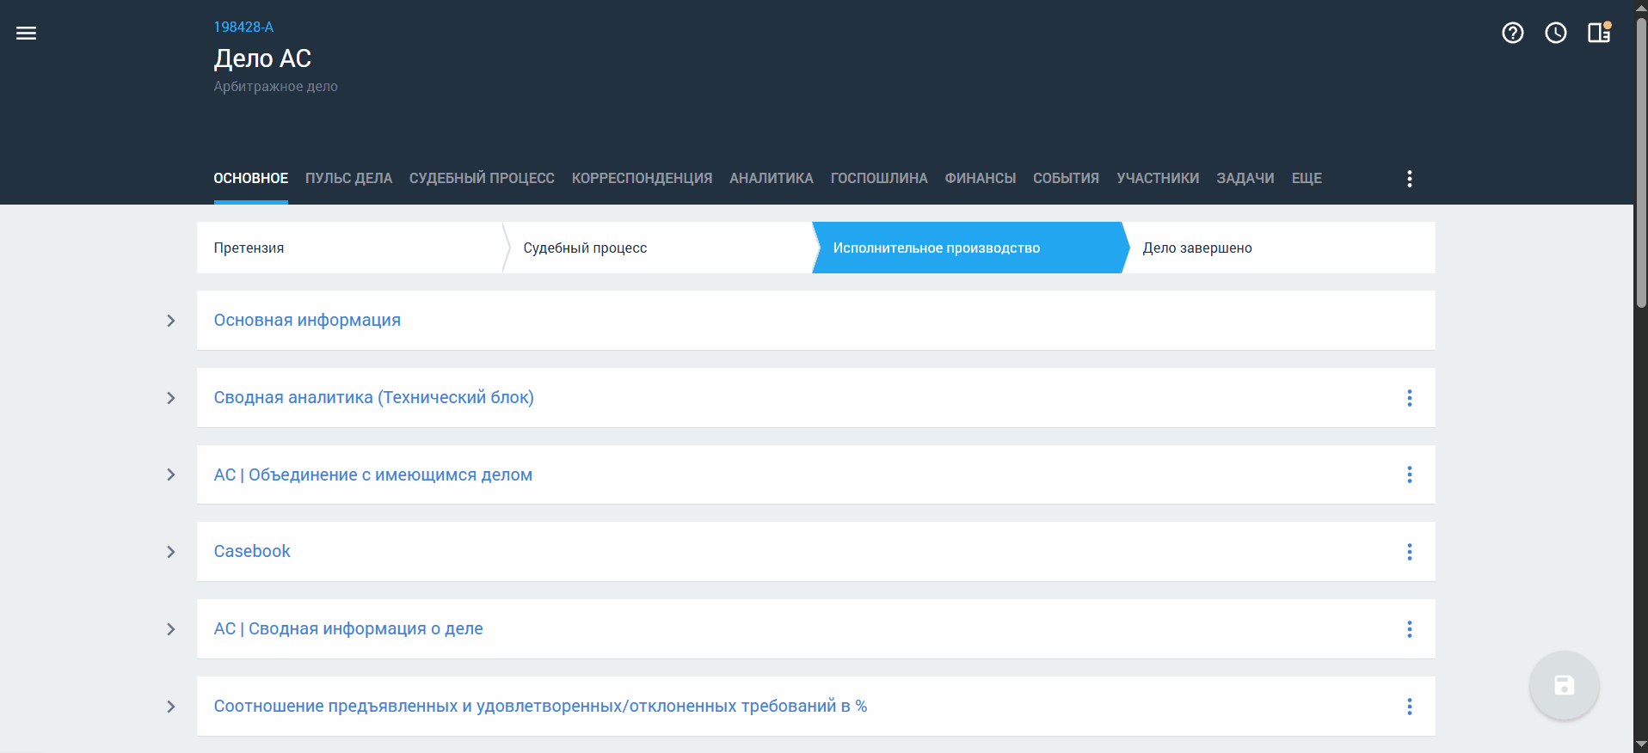Switch to the ЗАДАЧИ tab

coord(1245,178)
